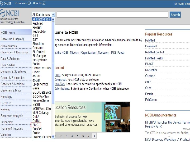The width and height of the screenshot is (190, 142).
Task: Select BioSystems in the database list
Action: pos(40,60)
